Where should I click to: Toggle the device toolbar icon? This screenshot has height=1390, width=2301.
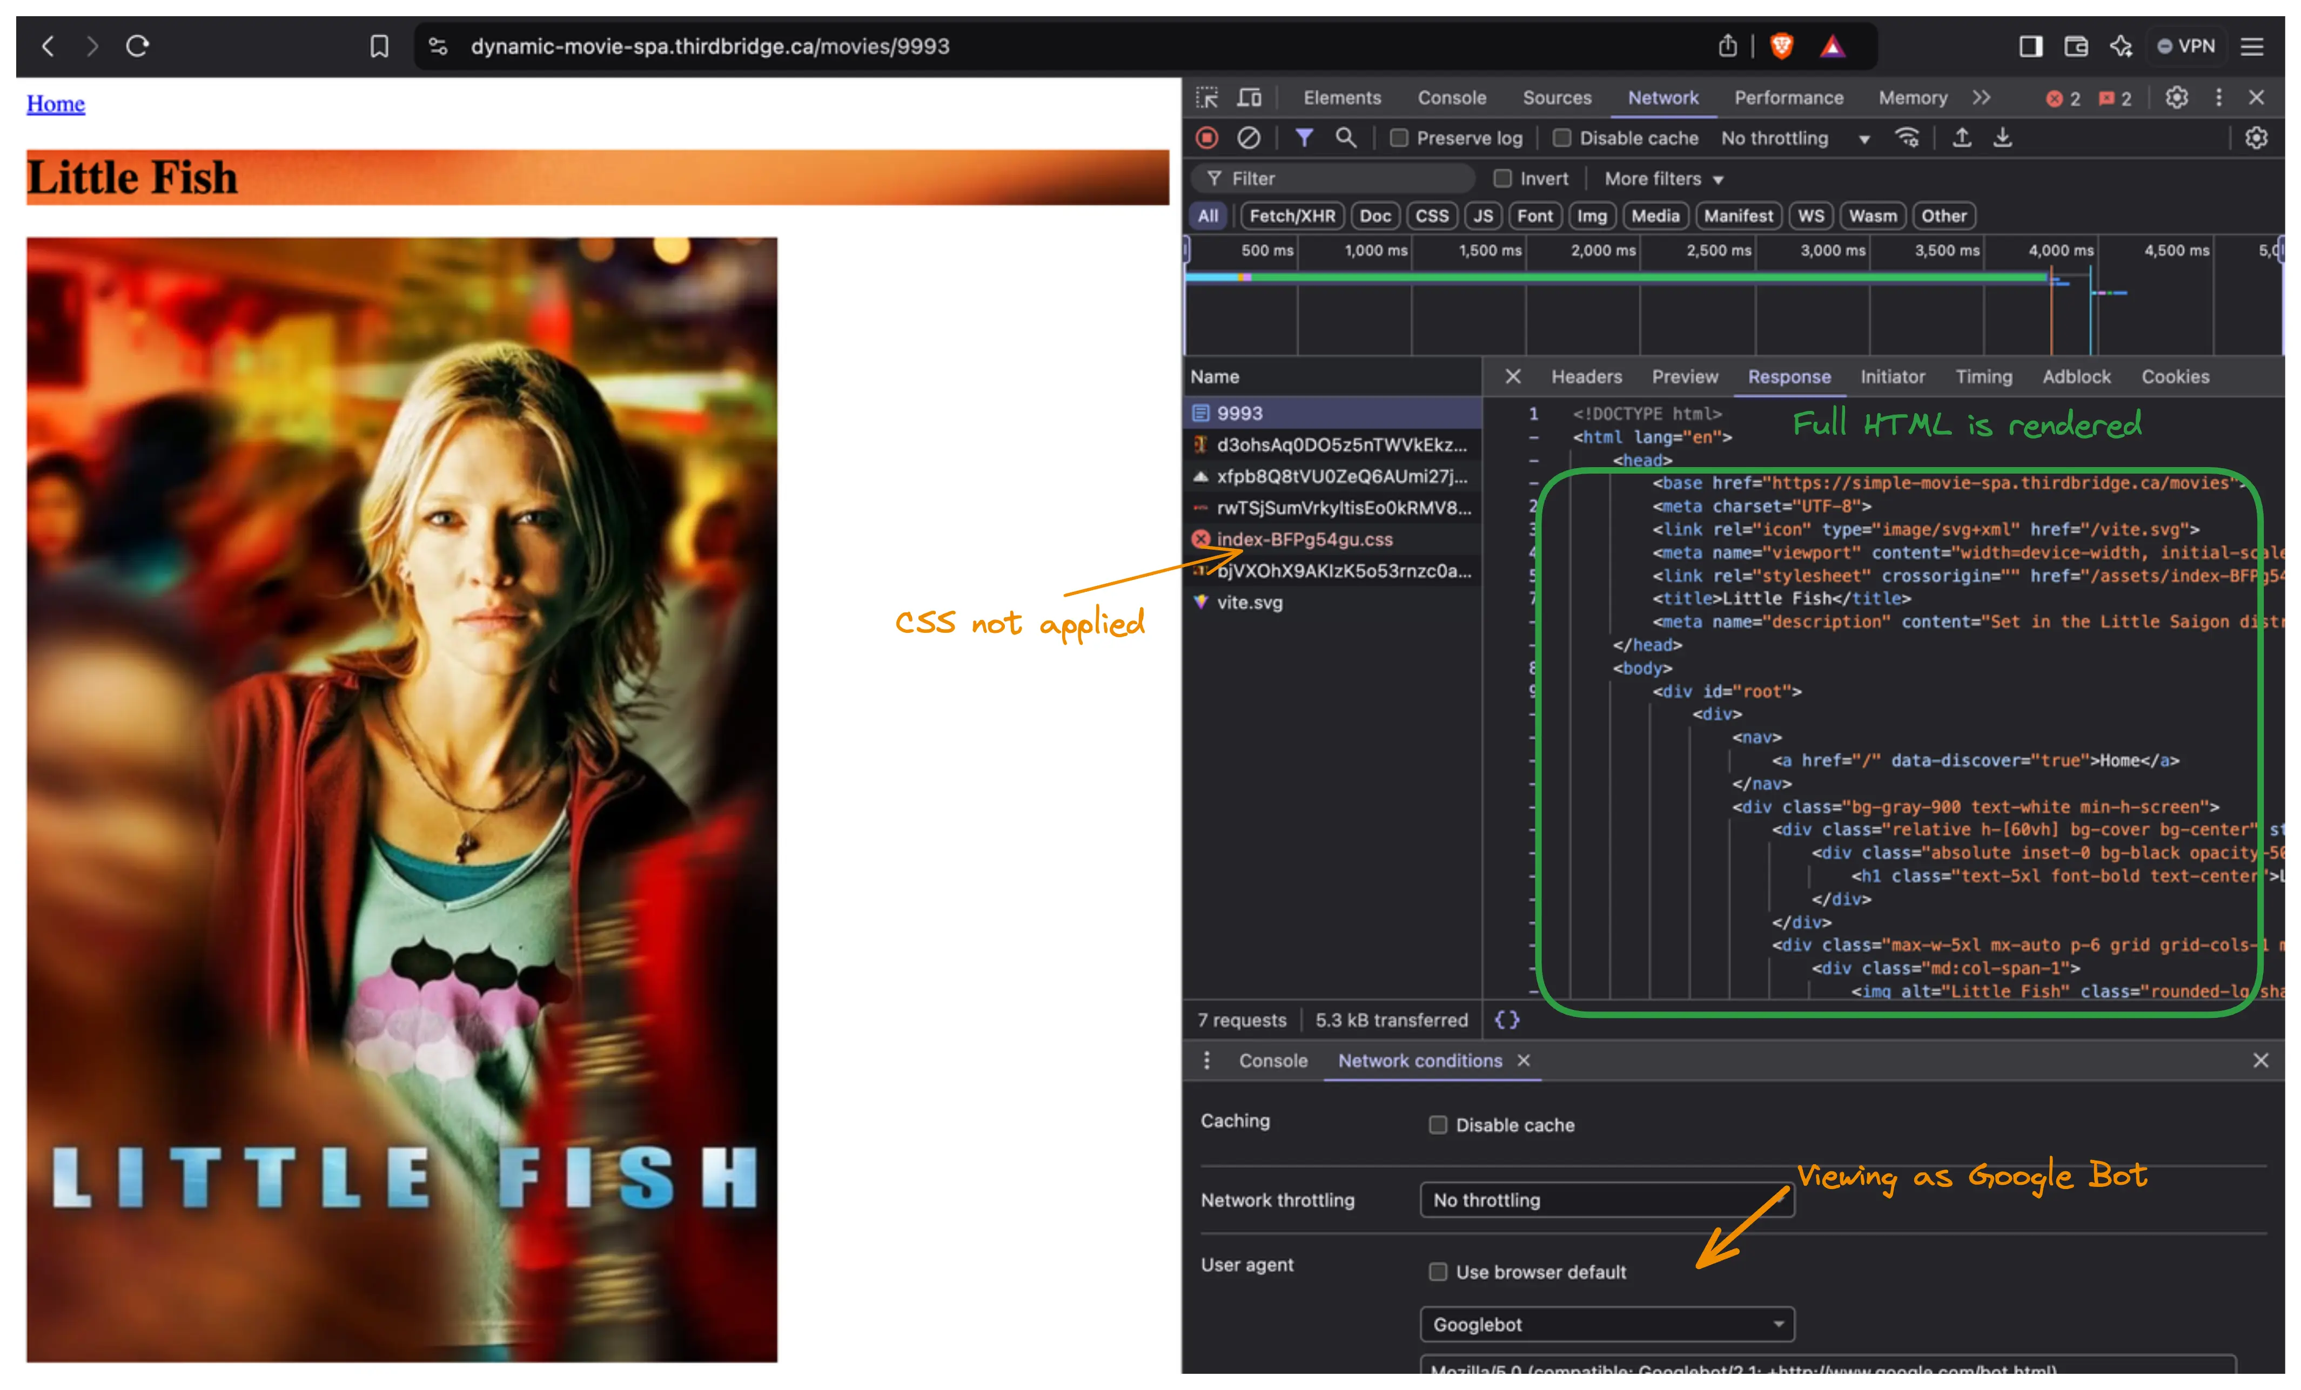[1250, 97]
